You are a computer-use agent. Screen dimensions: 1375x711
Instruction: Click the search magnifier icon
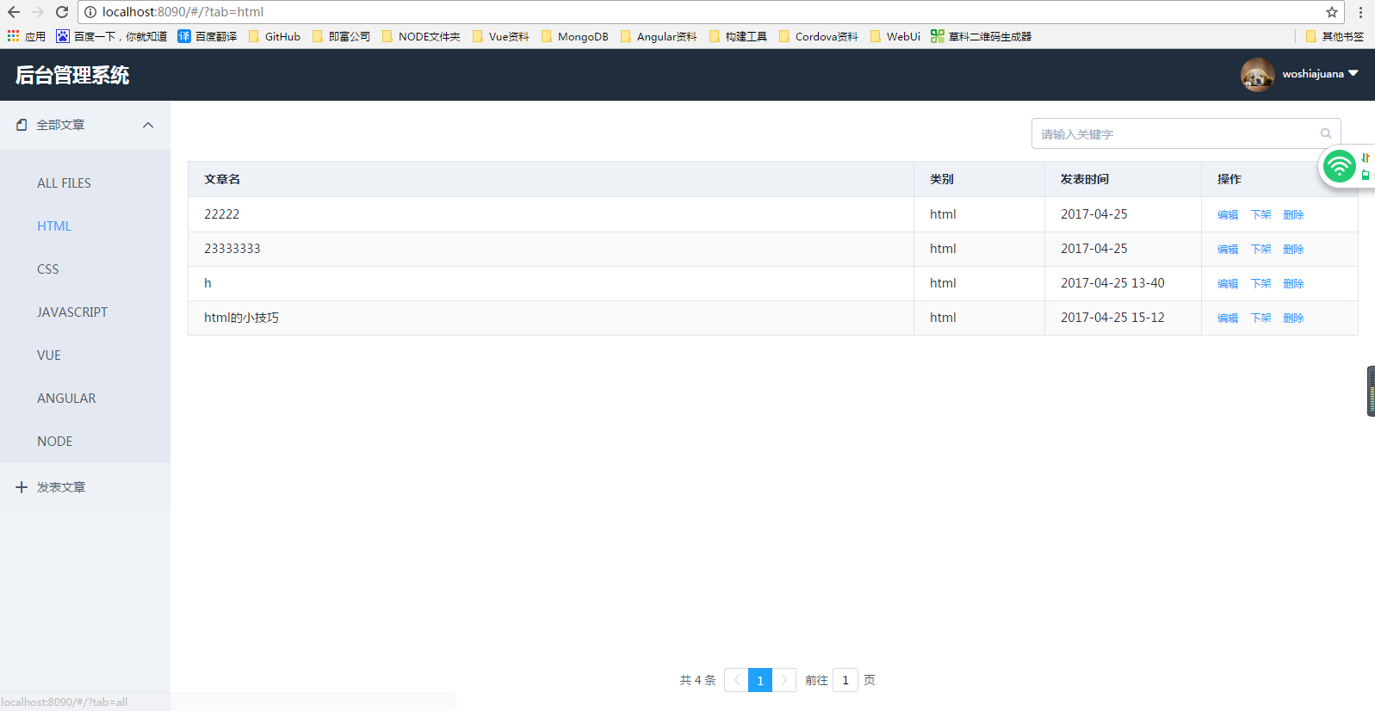[1326, 133]
